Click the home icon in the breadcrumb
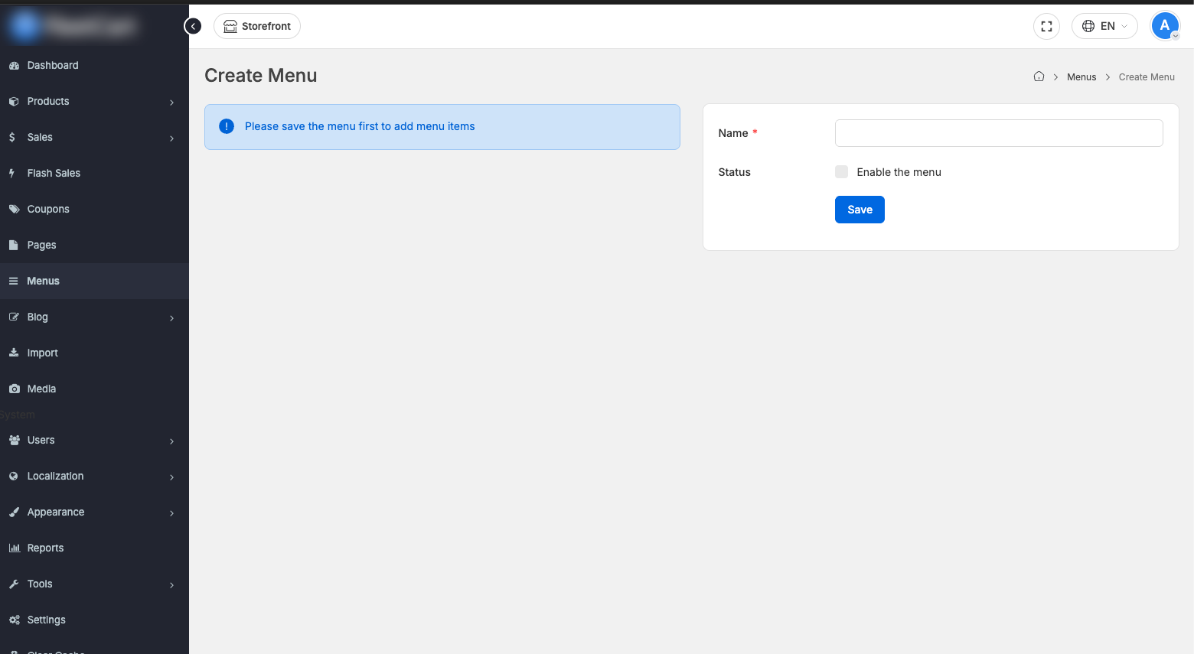The height and width of the screenshot is (654, 1194). point(1039,76)
